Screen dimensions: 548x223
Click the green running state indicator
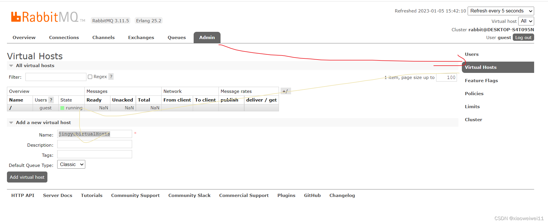click(62, 108)
